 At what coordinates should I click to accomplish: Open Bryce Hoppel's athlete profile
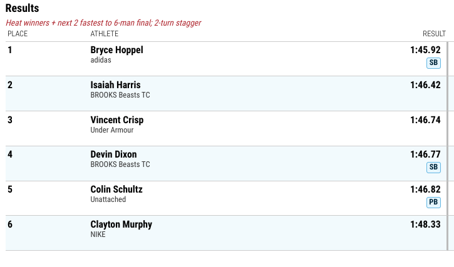(116, 50)
